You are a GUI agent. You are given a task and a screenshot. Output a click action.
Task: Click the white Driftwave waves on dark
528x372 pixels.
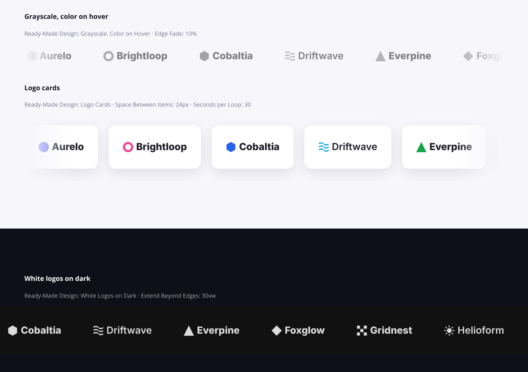(x=98, y=330)
